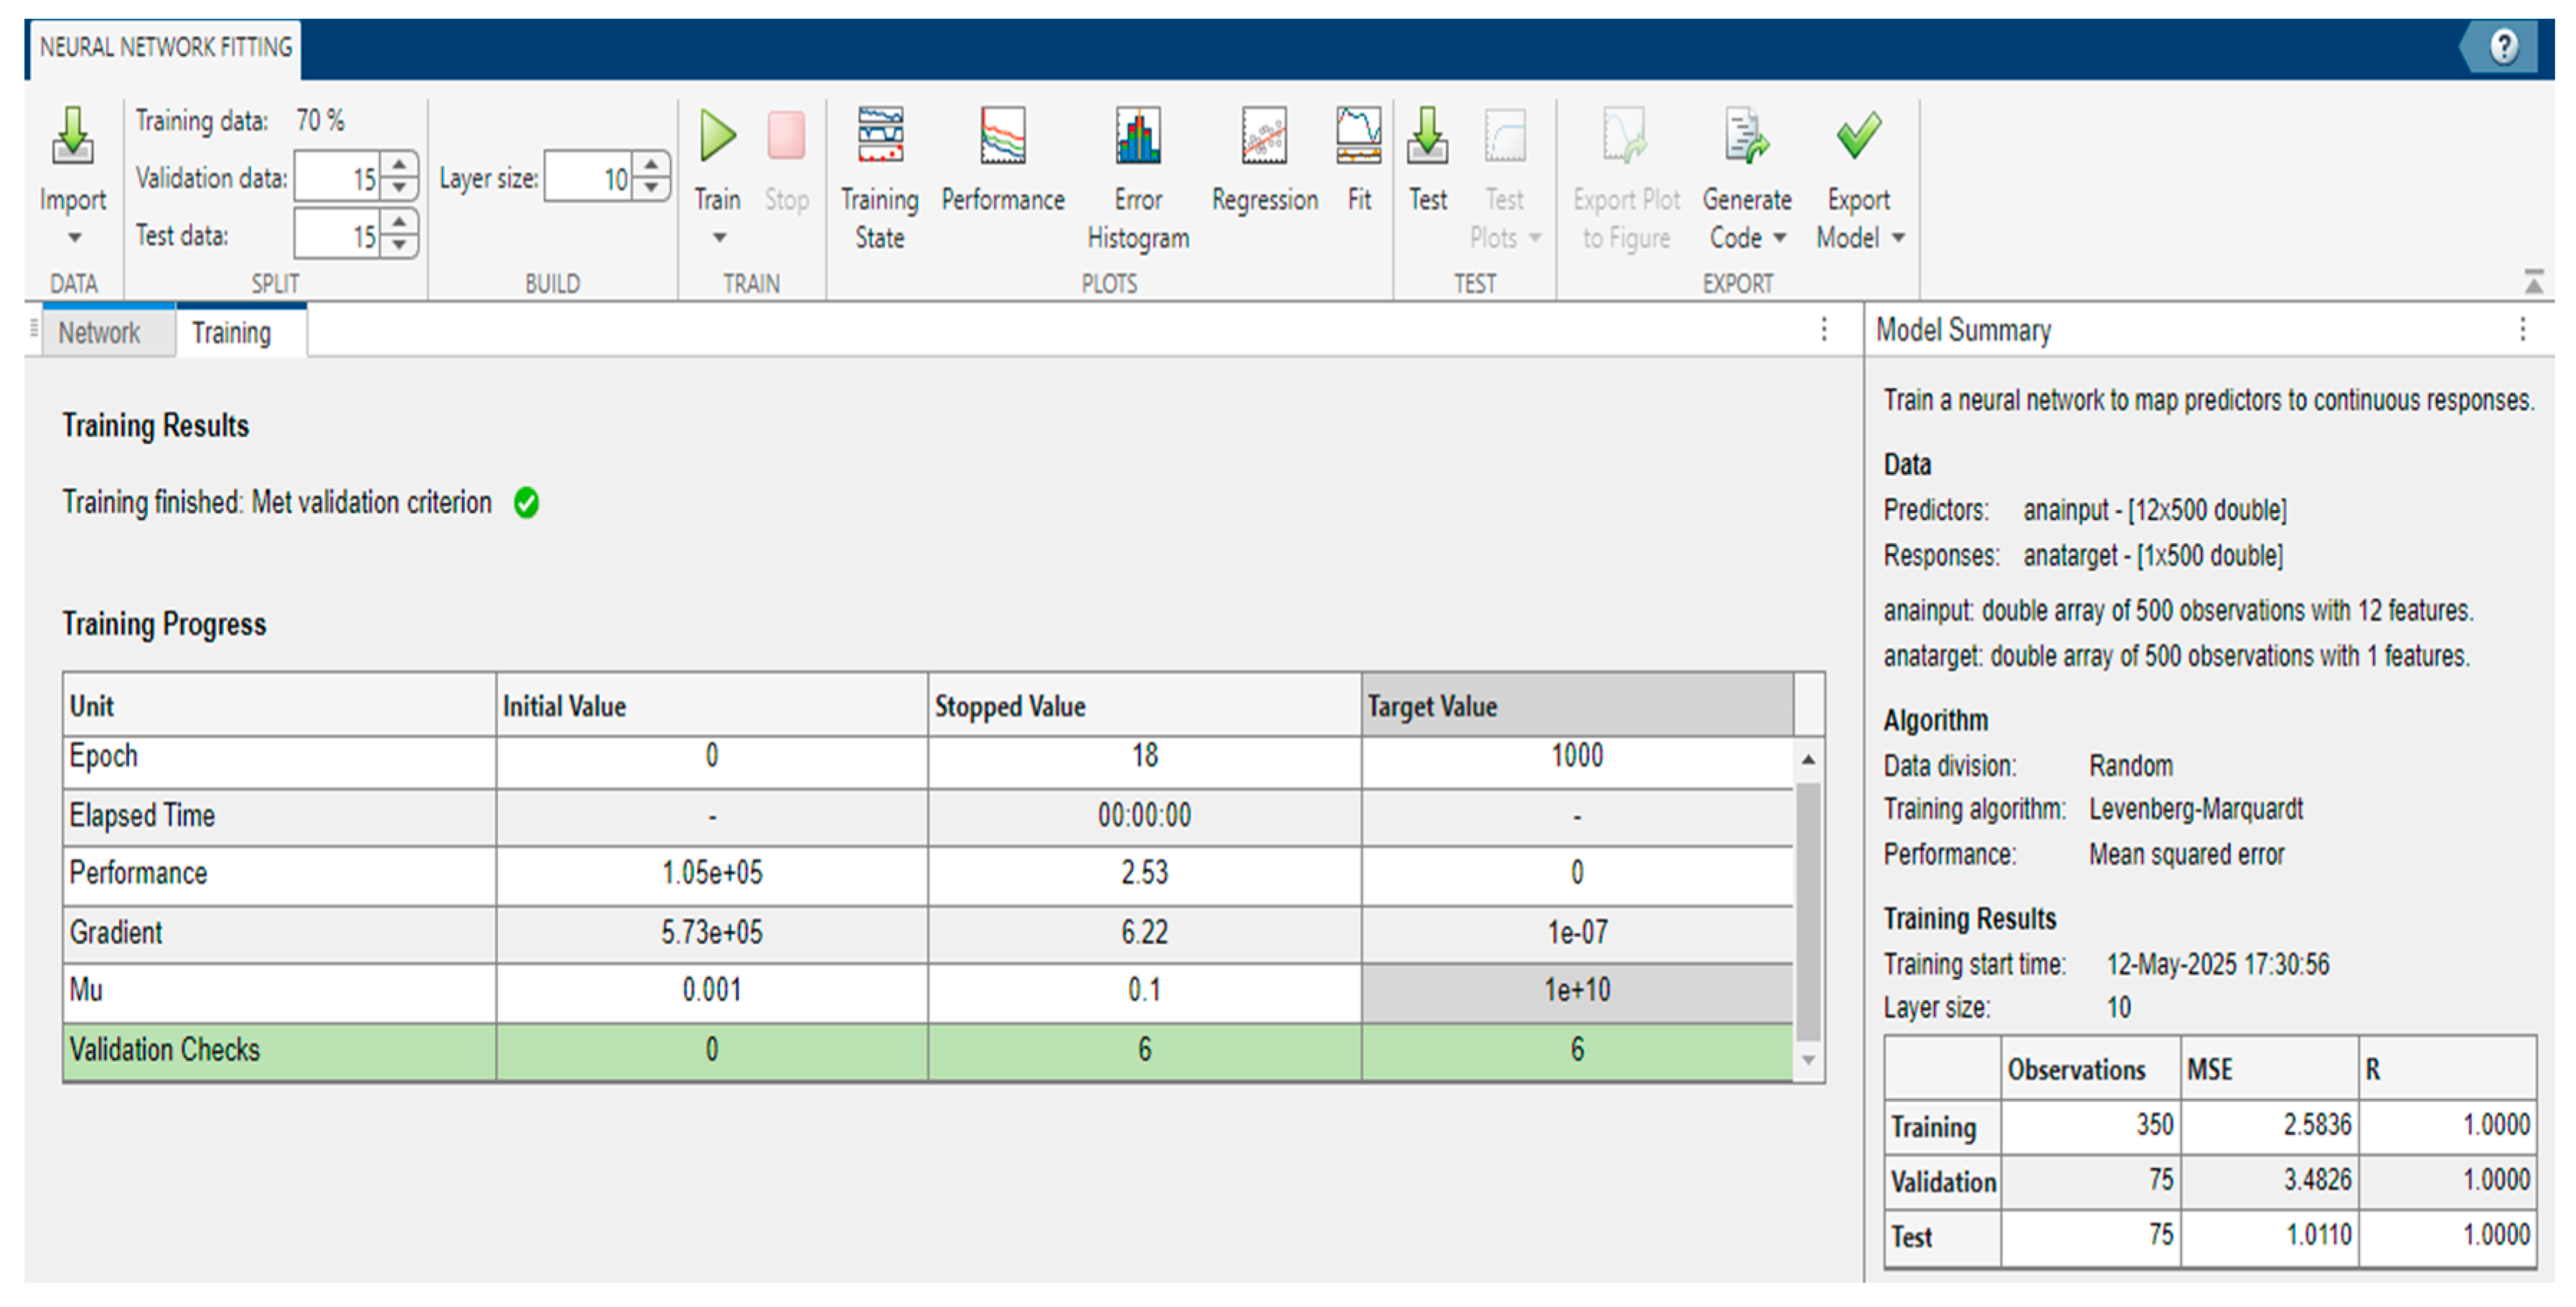Screen dimensions: 2576x1307
Task: Open the Train dropdown arrow
Action: click(719, 238)
